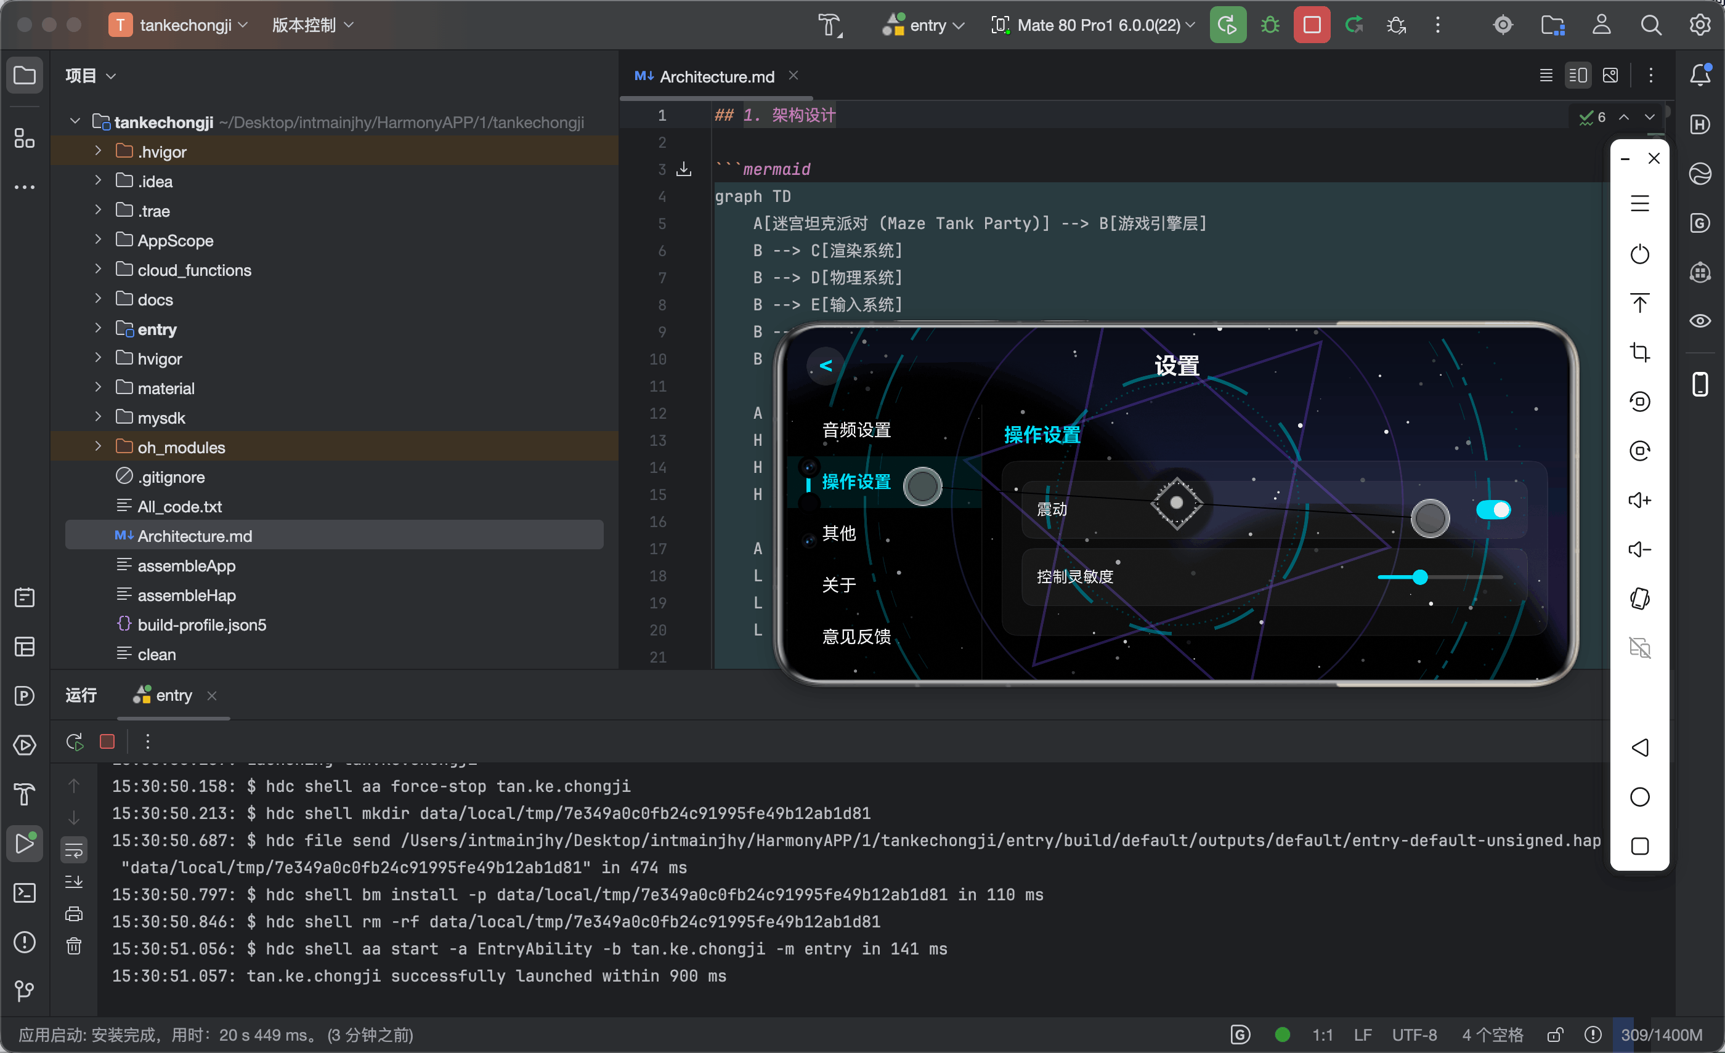The height and width of the screenshot is (1053, 1725).
Task: Toggle soft-wrap in the Run console
Action: pos(73,850)
